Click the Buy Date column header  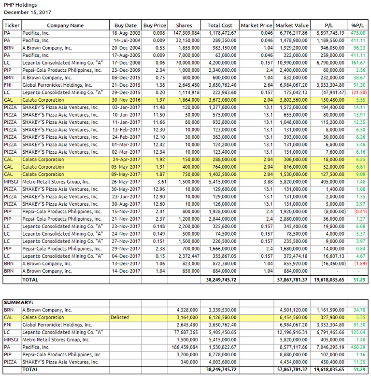point(126,26)
